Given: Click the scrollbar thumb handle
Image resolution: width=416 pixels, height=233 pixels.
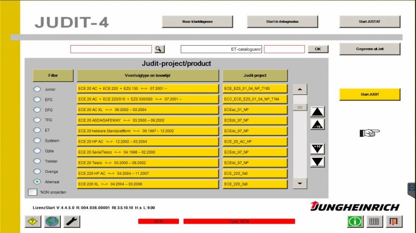Looking at the screenshot, I should pyautogui.click(x=300, y=107).
